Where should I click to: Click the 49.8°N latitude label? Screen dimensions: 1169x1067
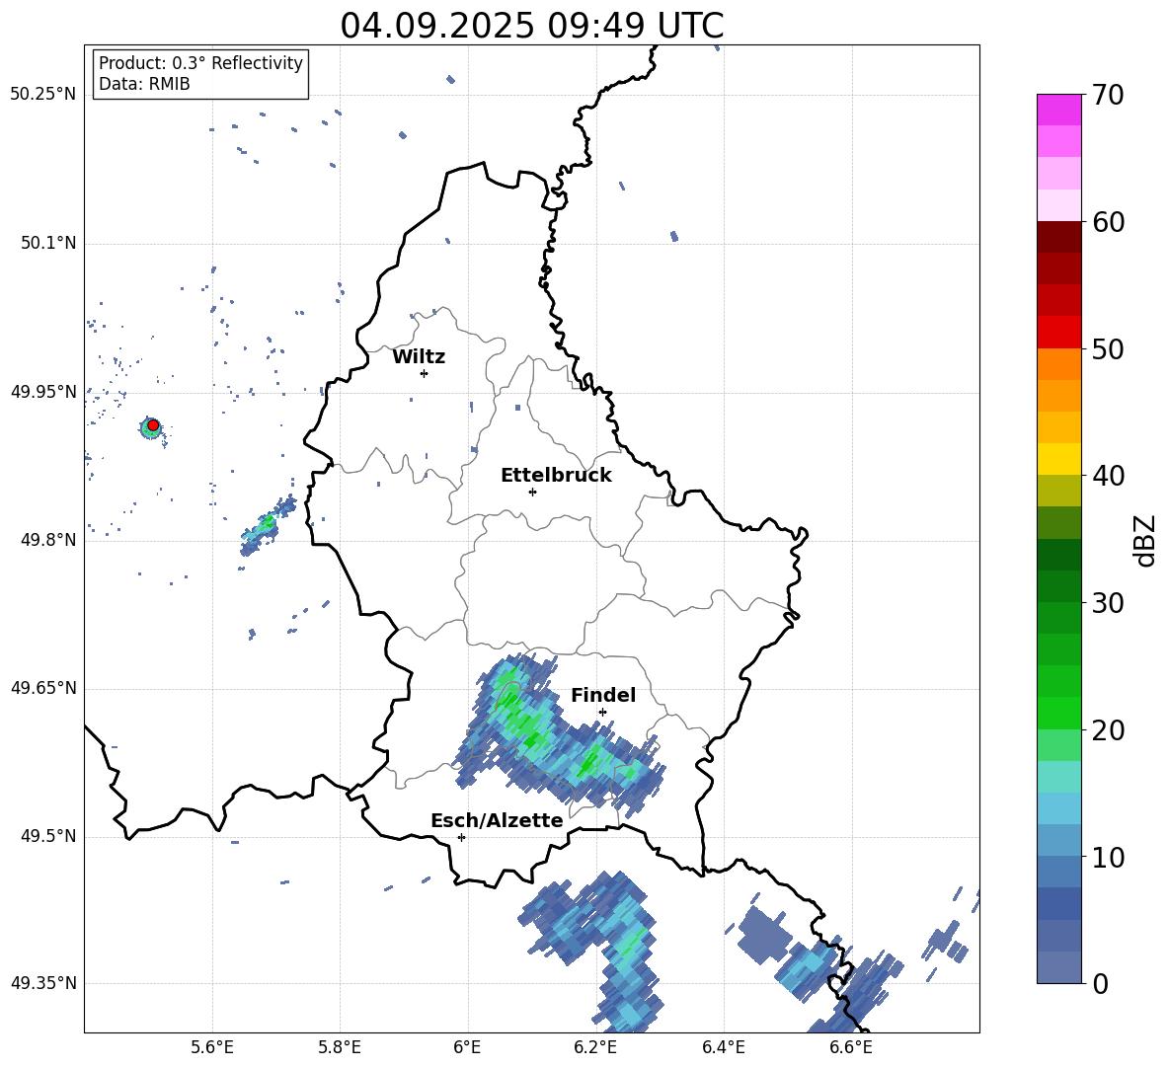pos(47,540)
